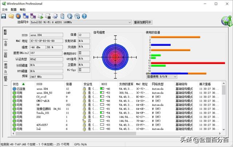Click the signal strength radar graphic
The width and height of the screenshot is (233, 147).
115,57
